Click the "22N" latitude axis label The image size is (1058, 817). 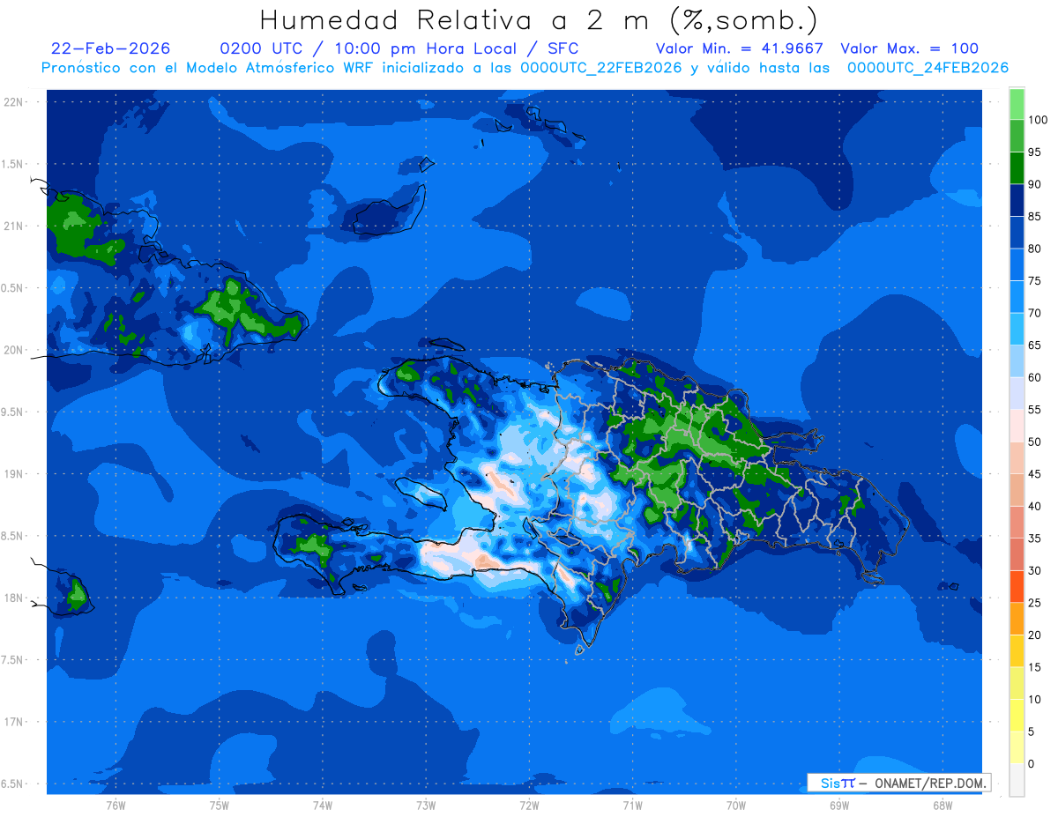coord(12,102)
